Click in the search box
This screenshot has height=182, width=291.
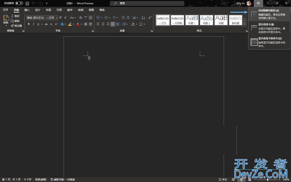[147, 3]
